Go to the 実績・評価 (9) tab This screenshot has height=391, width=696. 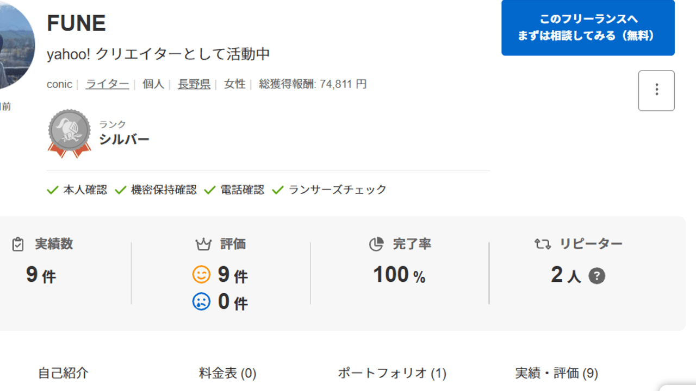point(556,374)
